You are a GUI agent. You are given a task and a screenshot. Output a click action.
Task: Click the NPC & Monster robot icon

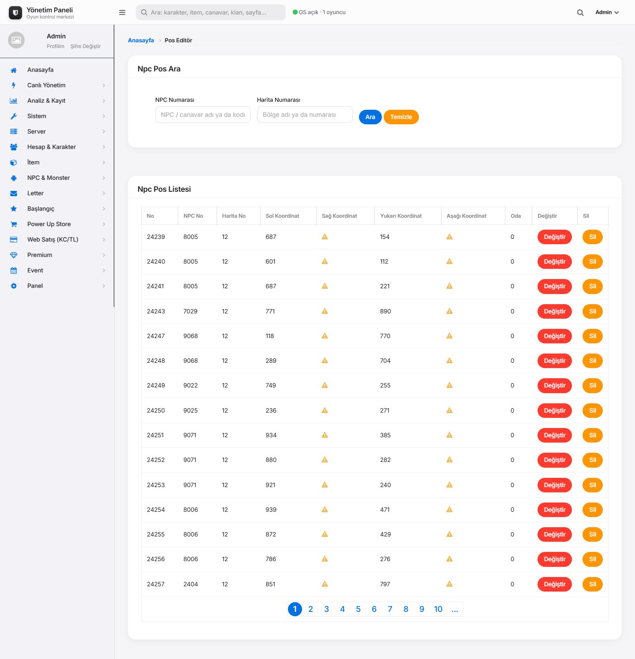14,178
